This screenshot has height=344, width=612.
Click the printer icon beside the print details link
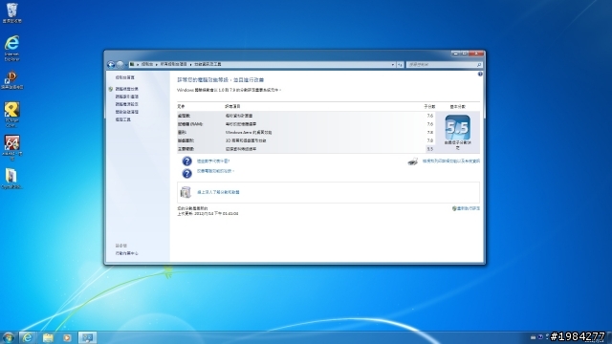pyautogui.click(x=412, y=161)
